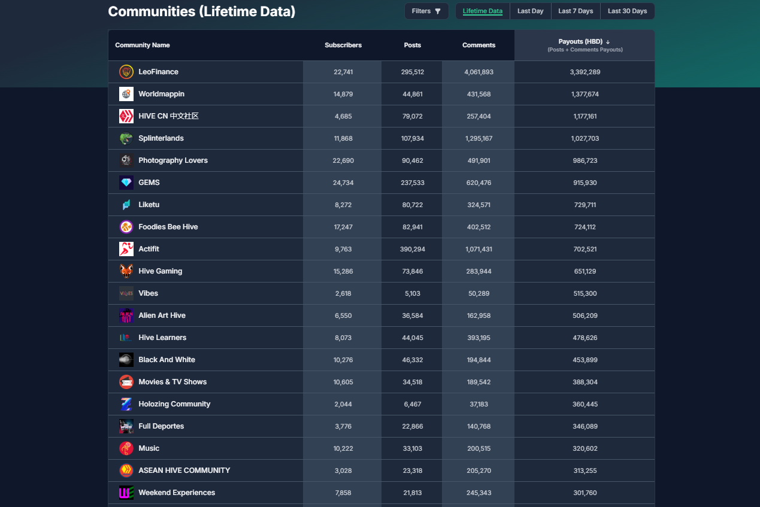Open the Holozing Community link
Image resolution: width=760 pixels, height=507 pixels.
[x=174, y=404]
